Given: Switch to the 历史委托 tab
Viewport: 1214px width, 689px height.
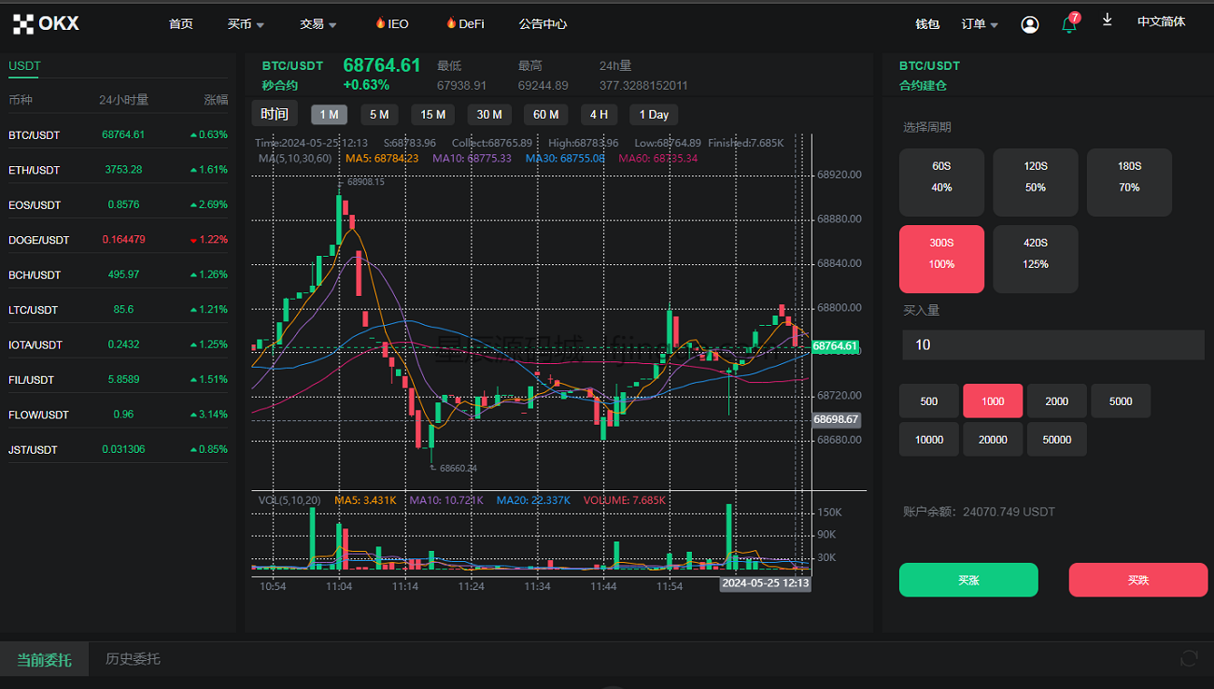Looking at the screenshot, I should (x=133, y=659).
